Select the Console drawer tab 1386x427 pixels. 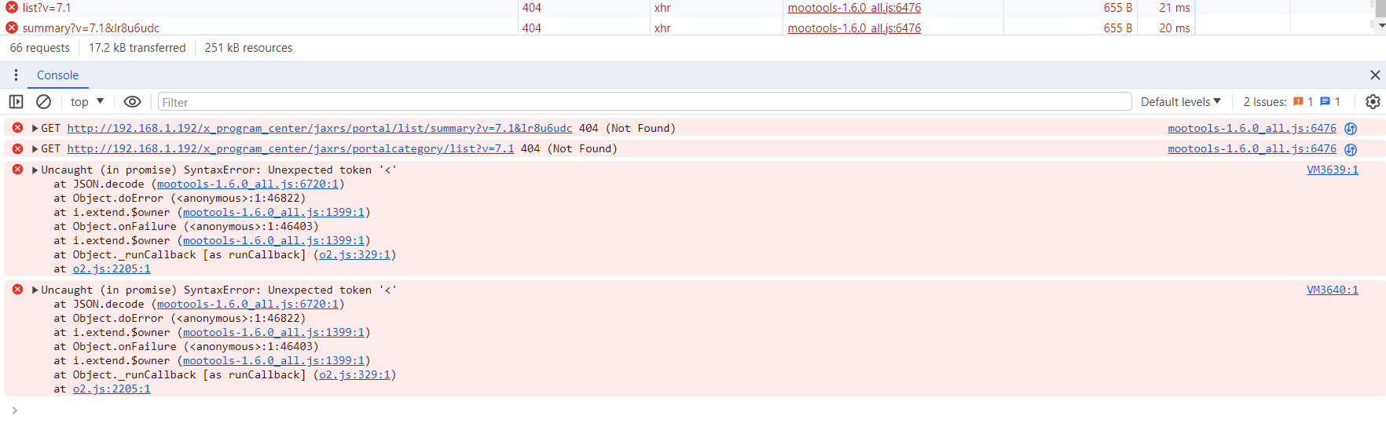[x=57, y=75]
